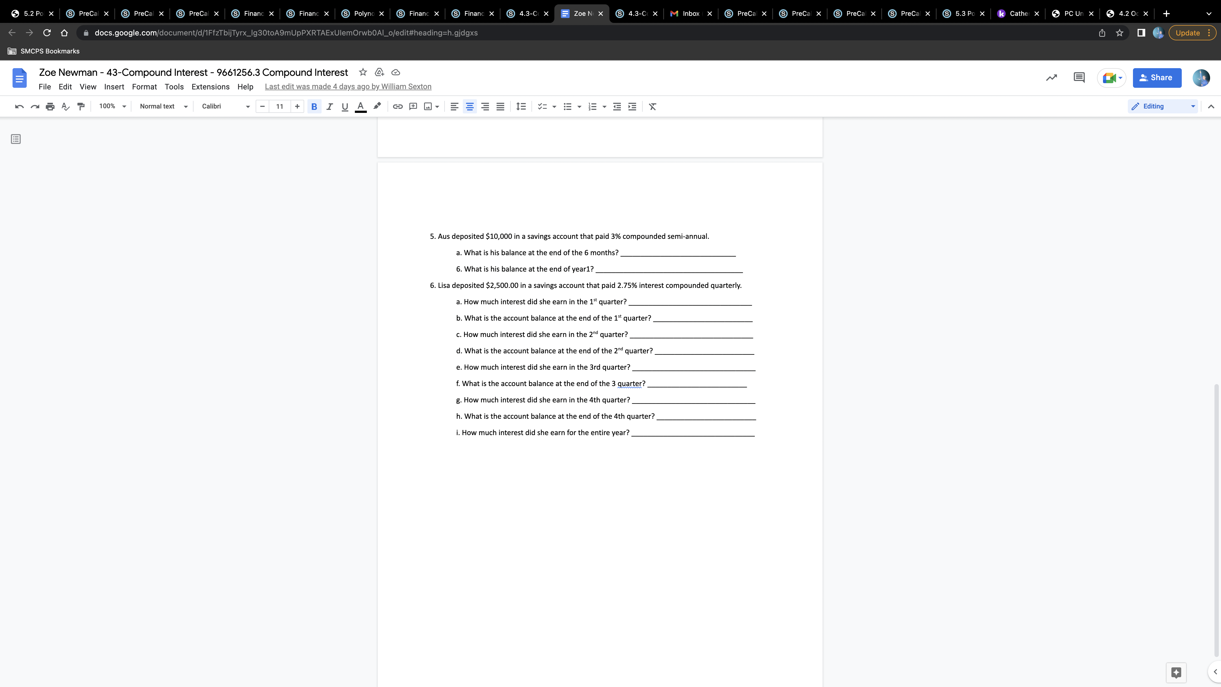The height and width of the screenshot is (687, 1221).
Task: Insert a link
Action: point(398,106)
